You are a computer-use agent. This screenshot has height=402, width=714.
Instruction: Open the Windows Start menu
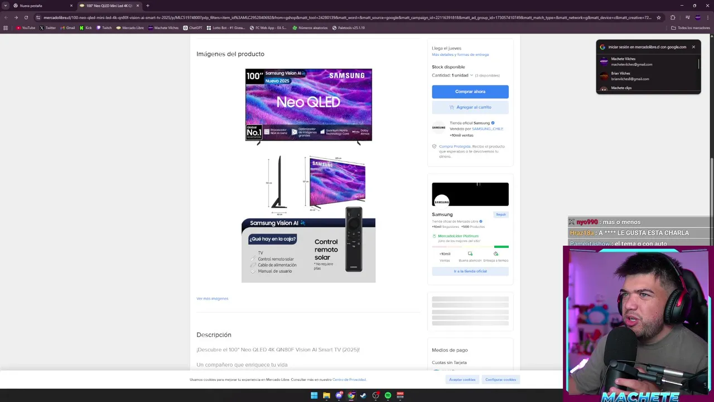(314, 395)
